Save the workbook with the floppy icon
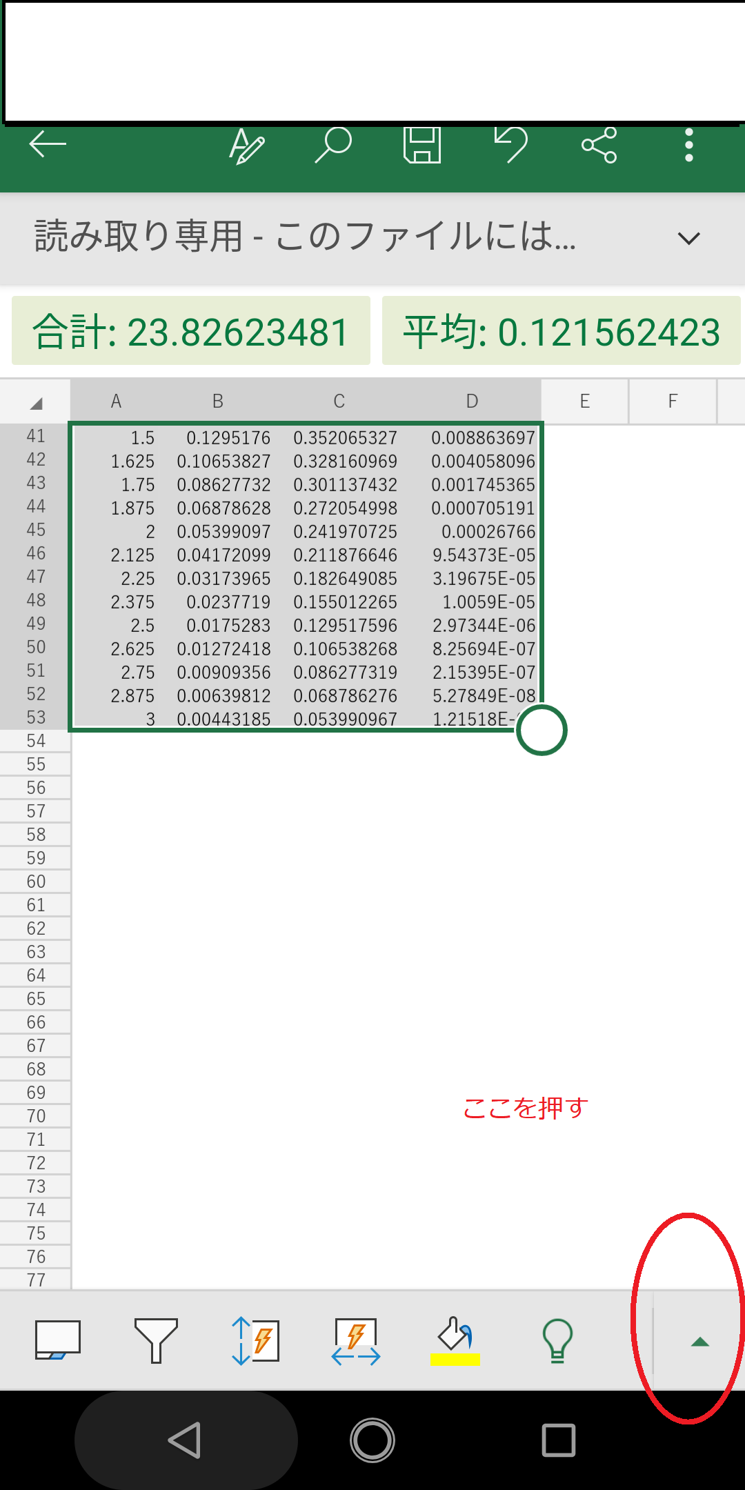 pyautogui.click(x=422, y=145)
